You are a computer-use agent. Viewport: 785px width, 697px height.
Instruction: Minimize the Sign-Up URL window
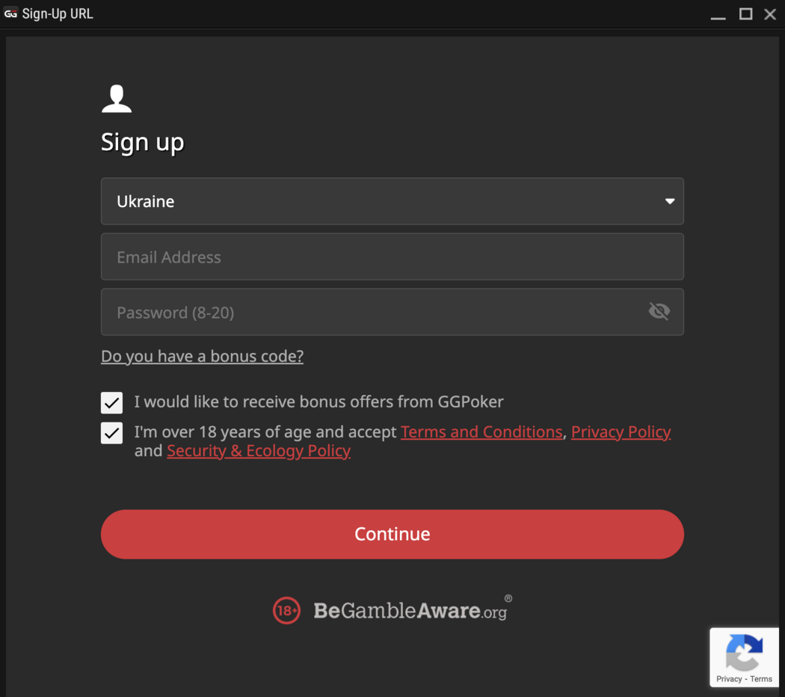pyautogui.click(x=718, y=14)
